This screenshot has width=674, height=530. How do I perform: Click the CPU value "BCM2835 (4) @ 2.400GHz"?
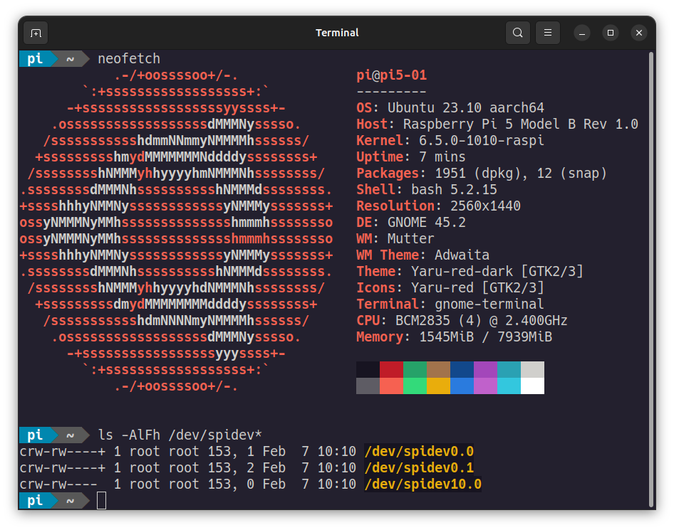point(482,320)
